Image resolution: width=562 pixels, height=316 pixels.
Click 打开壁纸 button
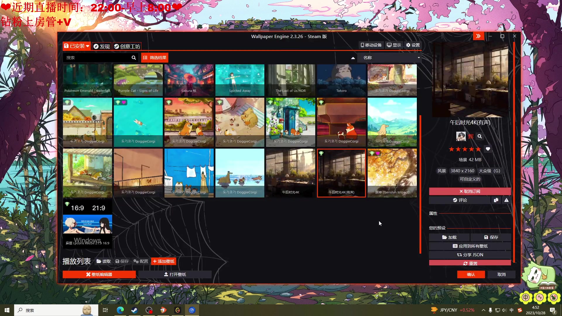[175, 274]
